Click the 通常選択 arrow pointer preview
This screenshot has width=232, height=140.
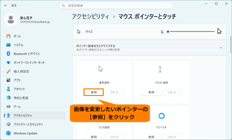pyautogui.click(x=101, y=69)
